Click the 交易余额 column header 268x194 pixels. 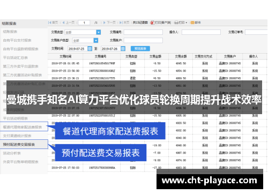pos(181,56)
